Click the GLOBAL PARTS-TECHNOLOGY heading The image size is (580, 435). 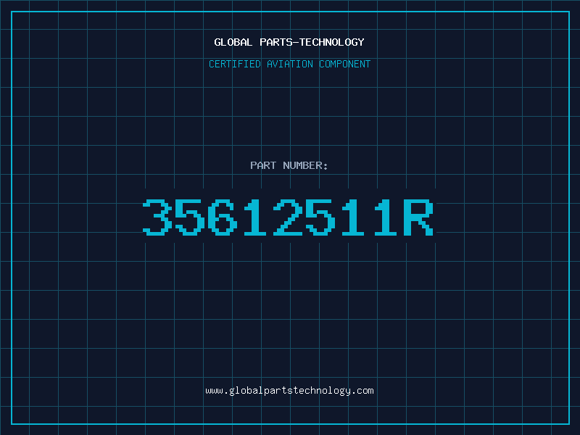click(289, 42)
